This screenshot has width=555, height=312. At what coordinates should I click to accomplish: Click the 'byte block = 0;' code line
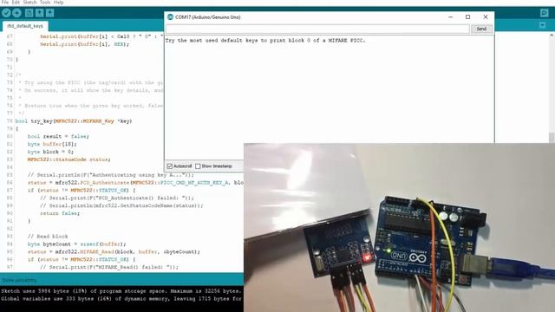coord(50,152)
